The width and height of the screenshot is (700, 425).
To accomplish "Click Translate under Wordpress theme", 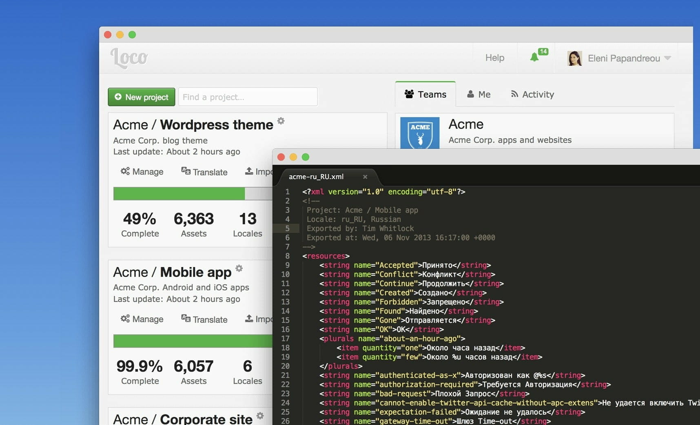I will (204, 172).
